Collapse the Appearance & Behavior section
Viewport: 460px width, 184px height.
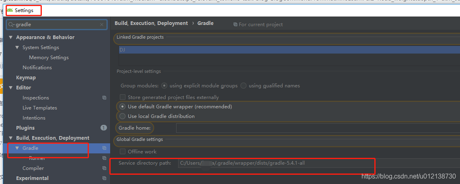[11, 37]
